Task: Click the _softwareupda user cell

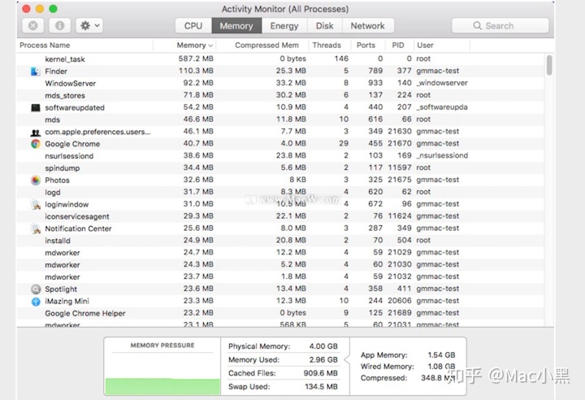Action: click(x=442, y=107)
